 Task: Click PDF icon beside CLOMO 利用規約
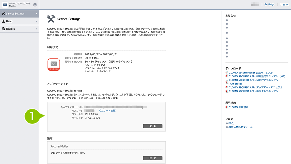pos(227,107)
